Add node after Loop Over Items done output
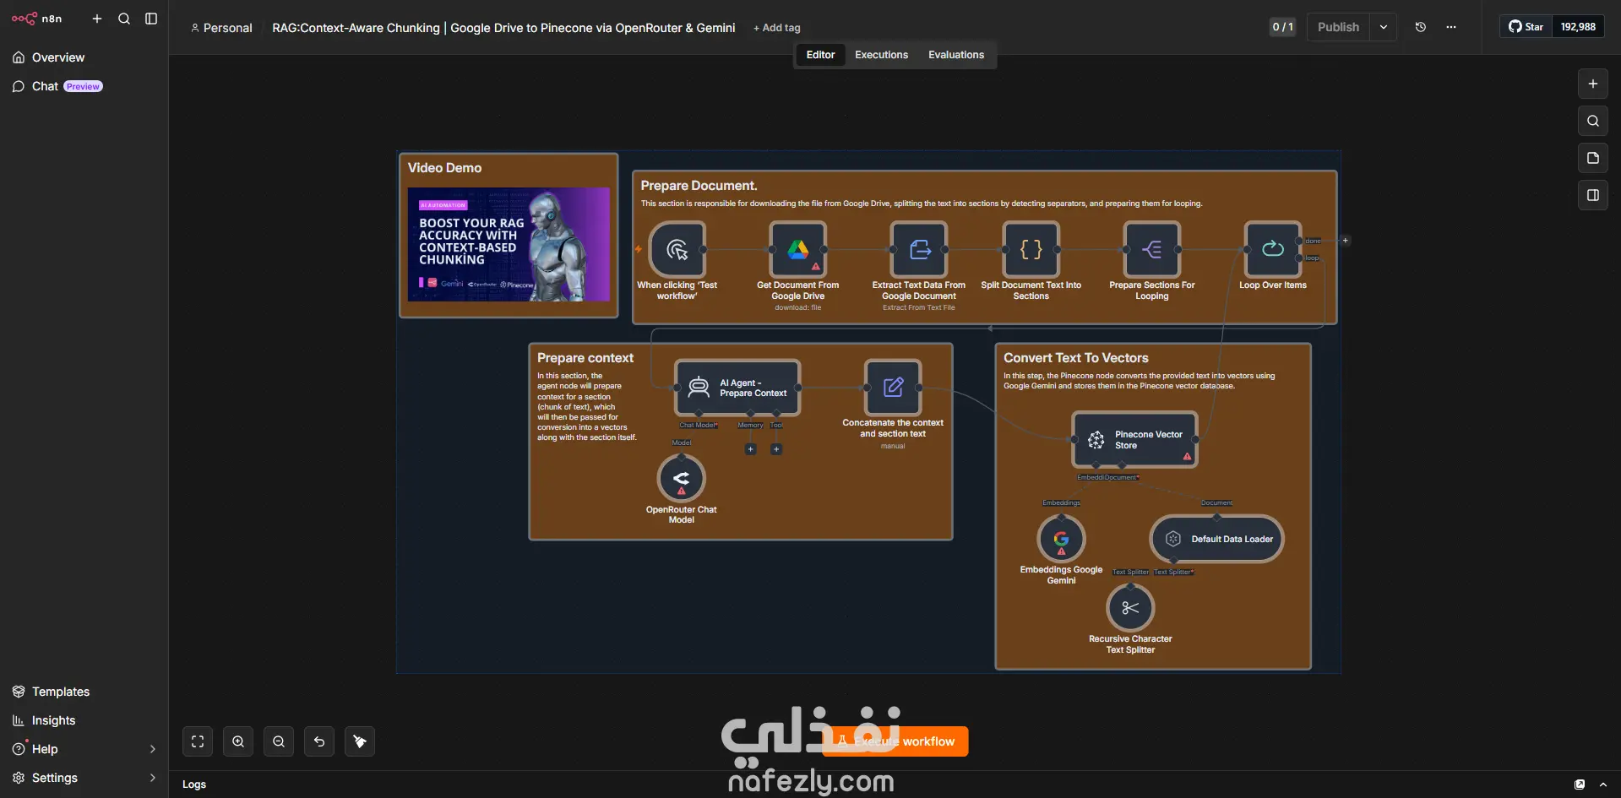 [1346, 241]
